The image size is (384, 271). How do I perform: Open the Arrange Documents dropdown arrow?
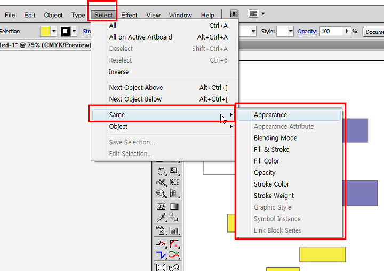tap(263, 14)
